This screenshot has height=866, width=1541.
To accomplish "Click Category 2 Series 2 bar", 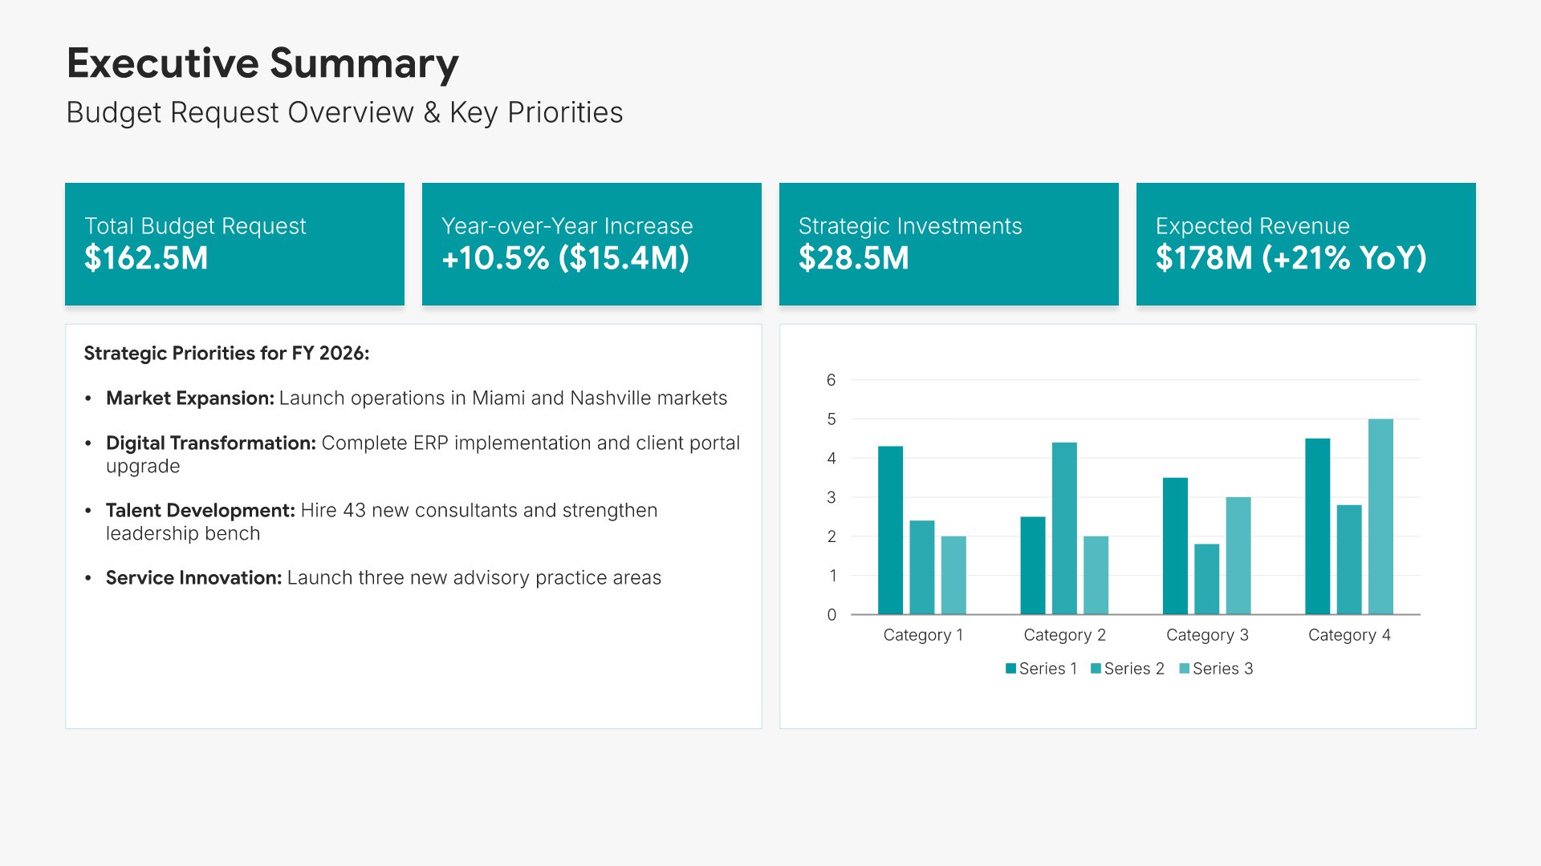I will 1064,529.
